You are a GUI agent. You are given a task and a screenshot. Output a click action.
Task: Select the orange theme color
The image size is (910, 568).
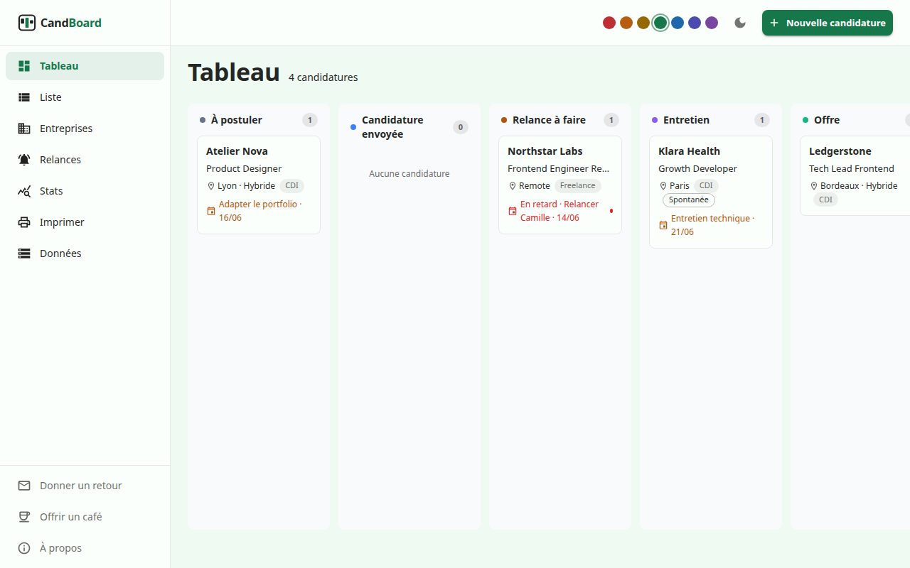coord(626,23)
